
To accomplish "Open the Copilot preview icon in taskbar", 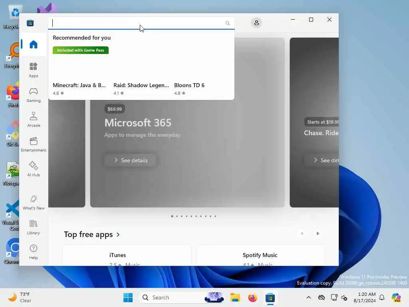I will point(396,297).
